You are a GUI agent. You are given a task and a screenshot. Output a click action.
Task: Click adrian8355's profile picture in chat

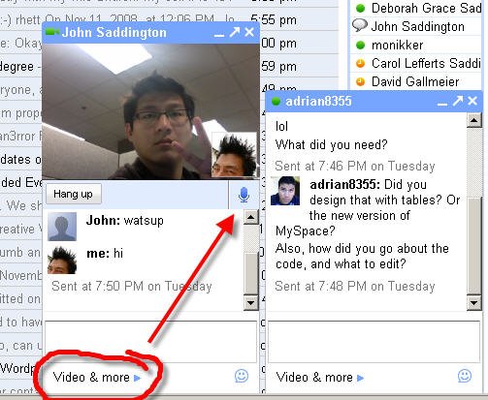[x=285, y=191]
